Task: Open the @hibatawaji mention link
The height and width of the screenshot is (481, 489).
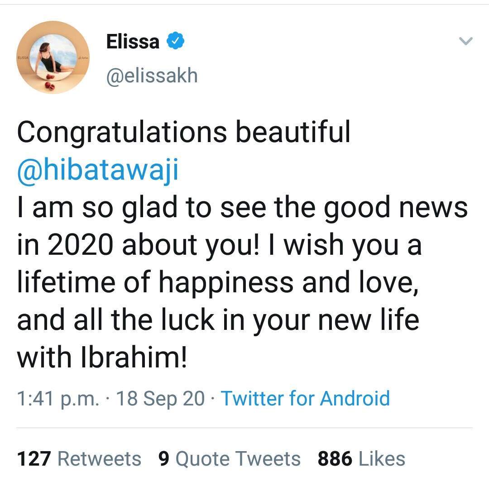Action: coord(98,170)
